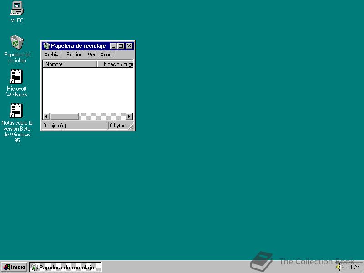Open the Ver menu
364x273 pixels.
(x=91, y=55)
